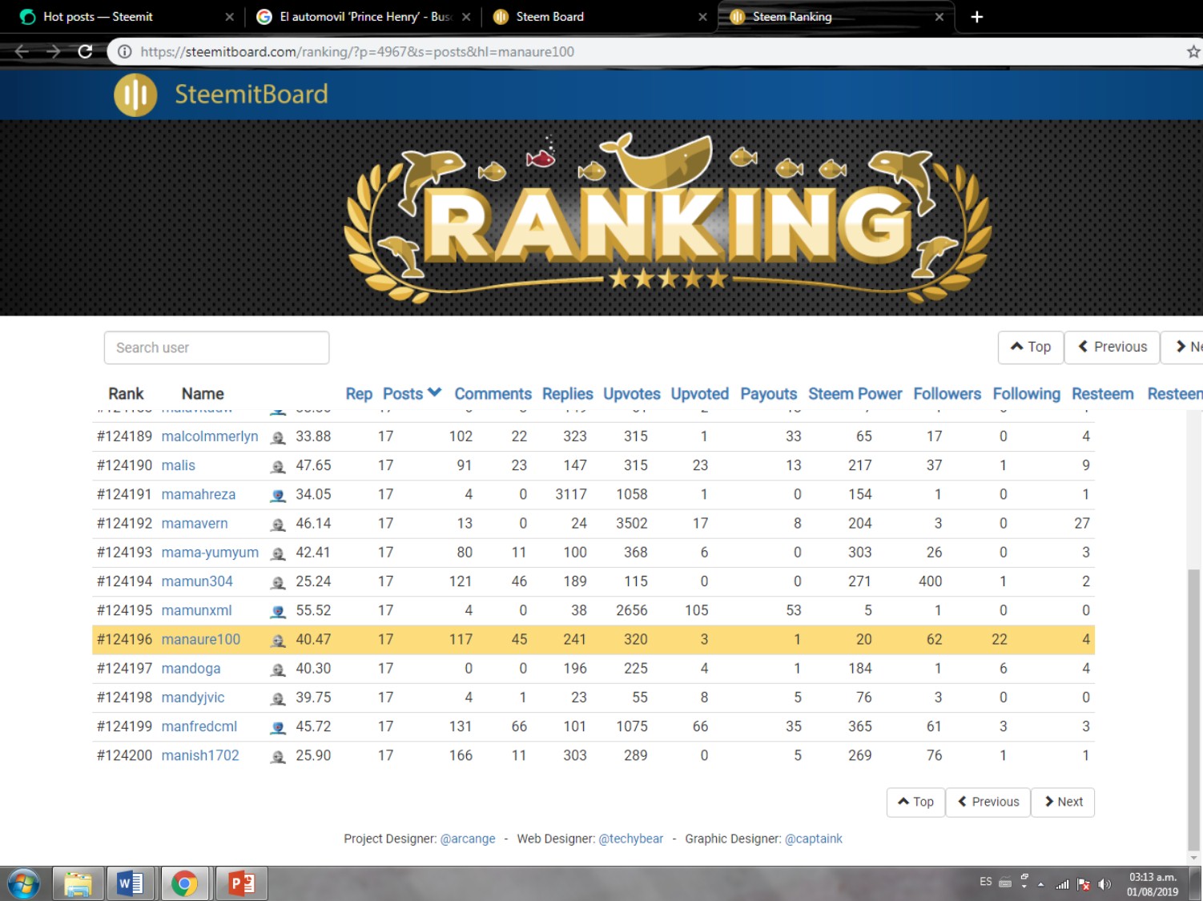This screenshot has height=901, width=1203.
Task: Click the avatar icon beside mamavern
Action: tap(278, 524)
